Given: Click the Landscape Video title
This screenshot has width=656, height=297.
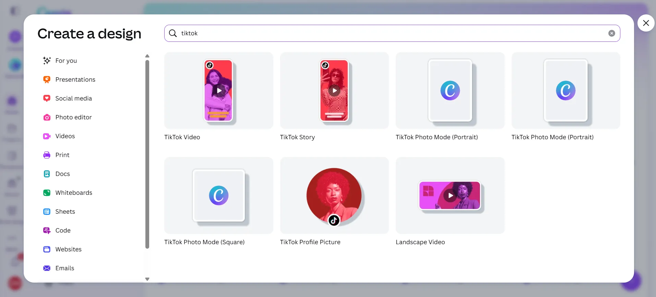Looking at the screenshot, I should tap(420, 242).
